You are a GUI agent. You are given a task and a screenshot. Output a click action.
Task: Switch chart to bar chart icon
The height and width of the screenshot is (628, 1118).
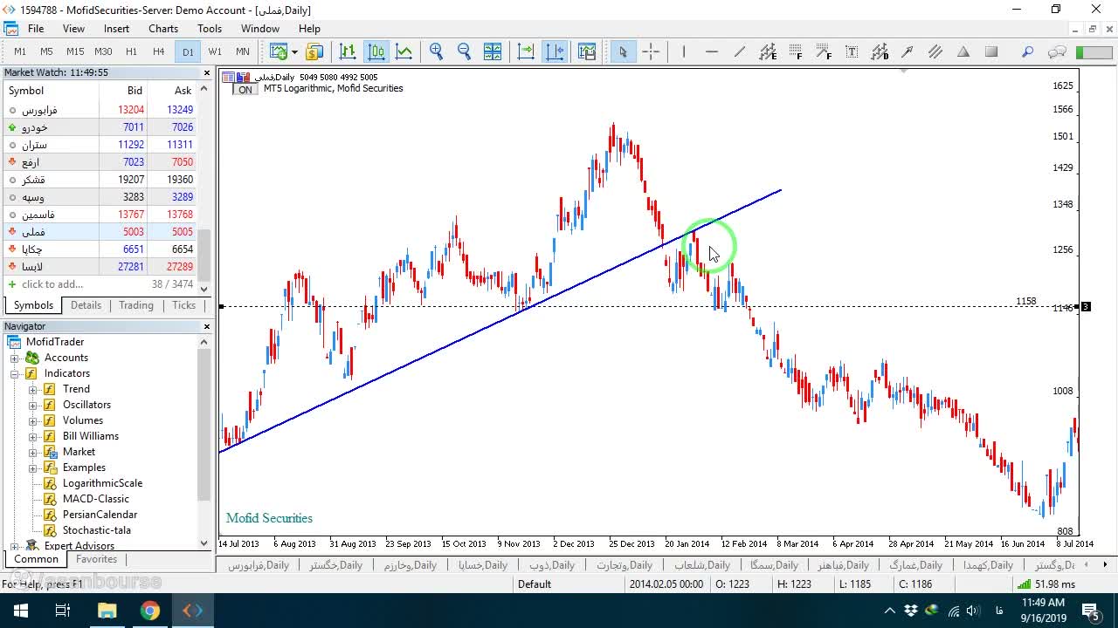tap(348, 51)
